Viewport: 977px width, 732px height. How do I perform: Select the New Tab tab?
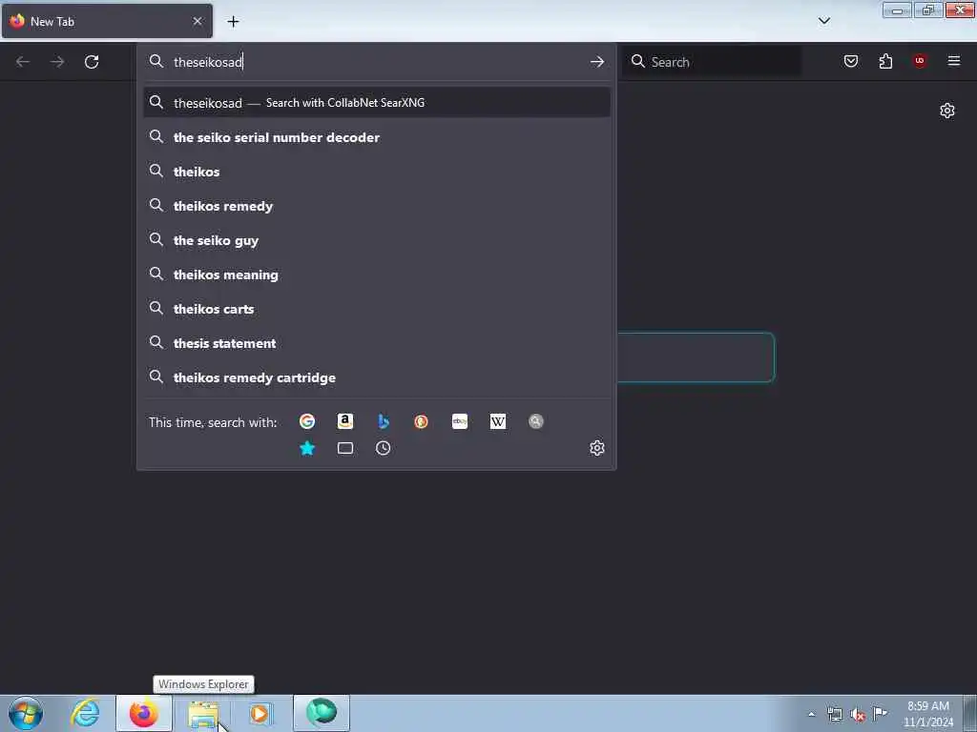[107, 21]
